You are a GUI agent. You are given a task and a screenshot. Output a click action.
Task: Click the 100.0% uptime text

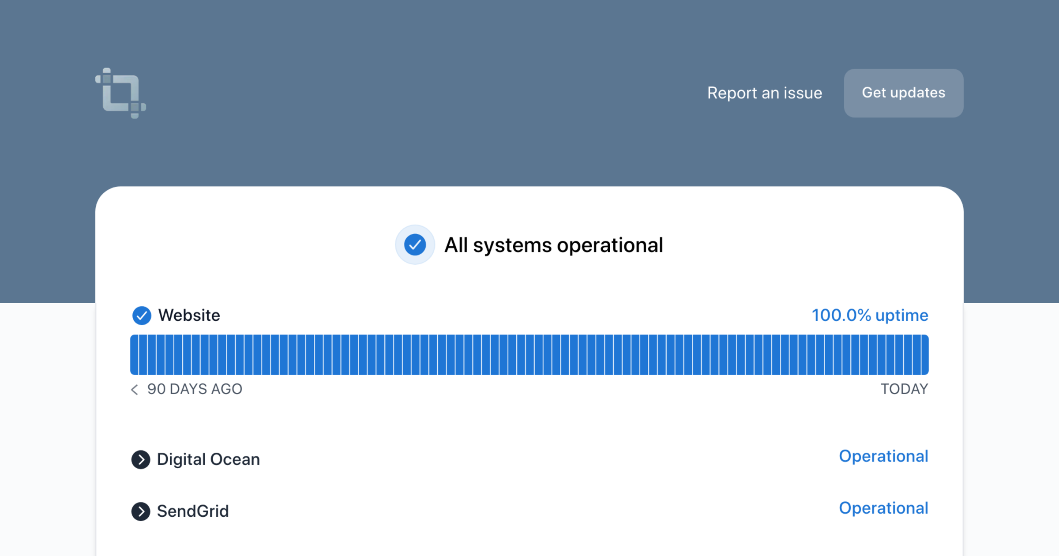pos(870,316)
